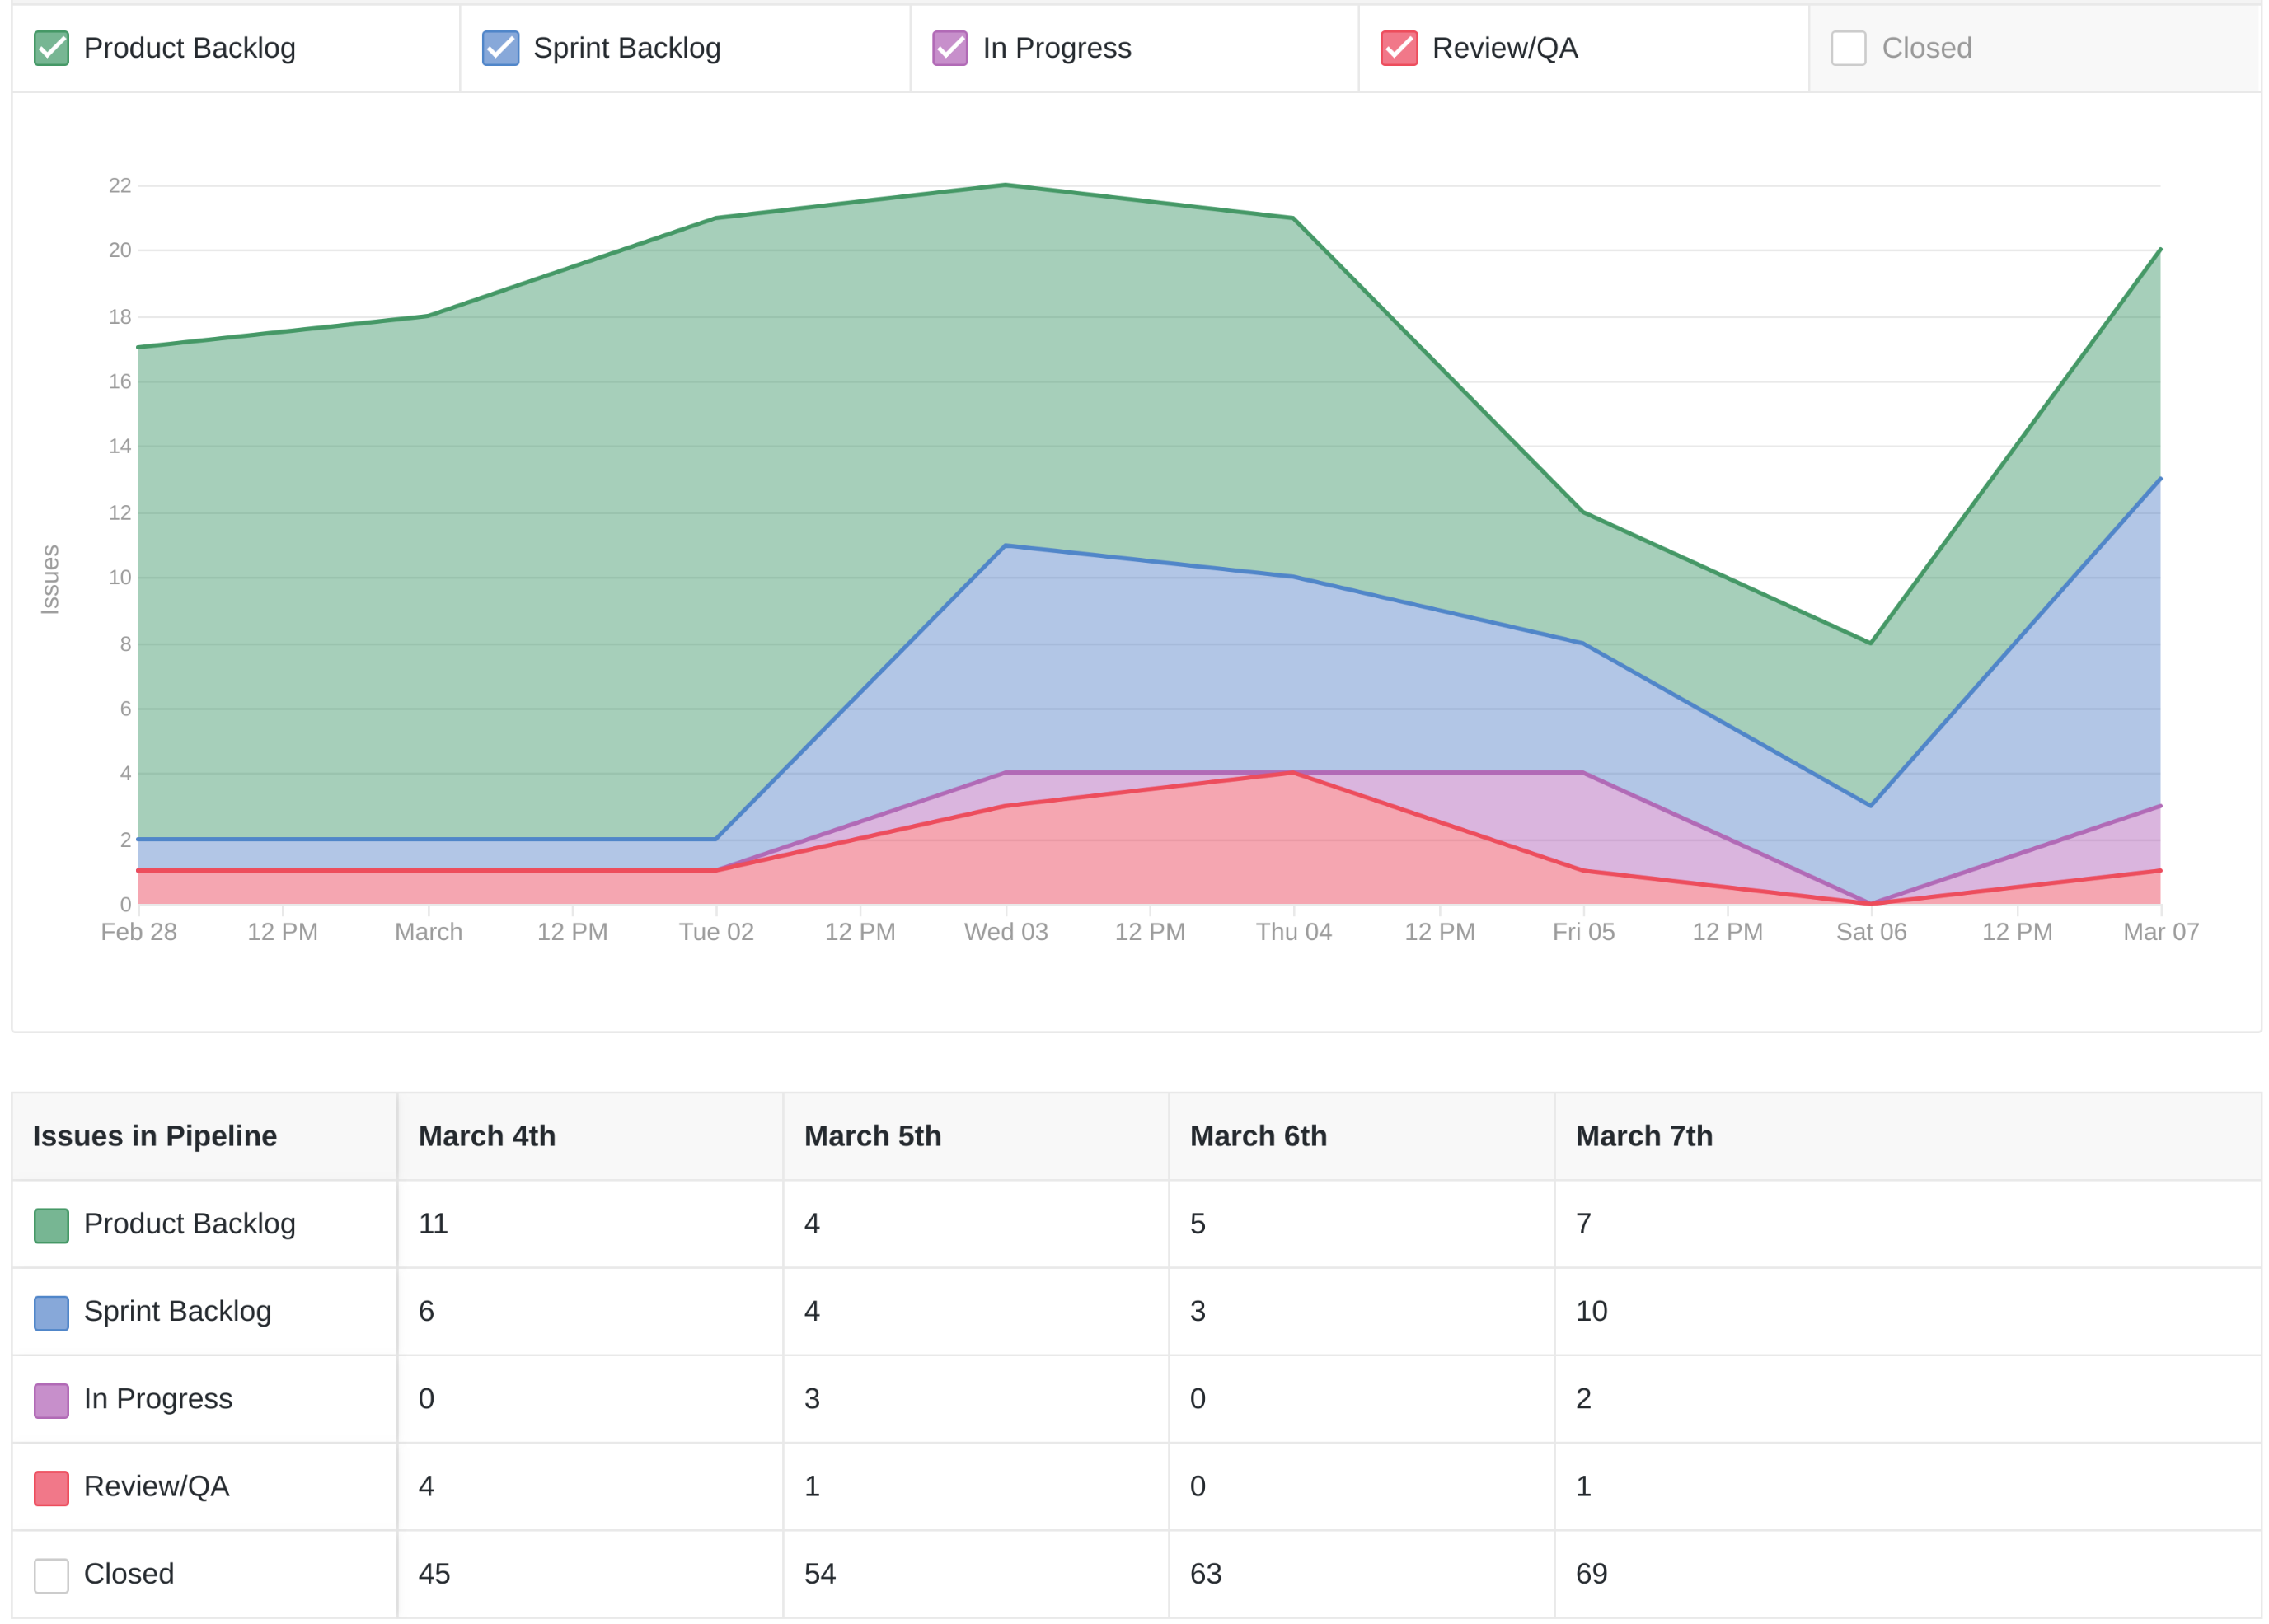Click the Sprint Backlog legend label

[x=627, y=48]
